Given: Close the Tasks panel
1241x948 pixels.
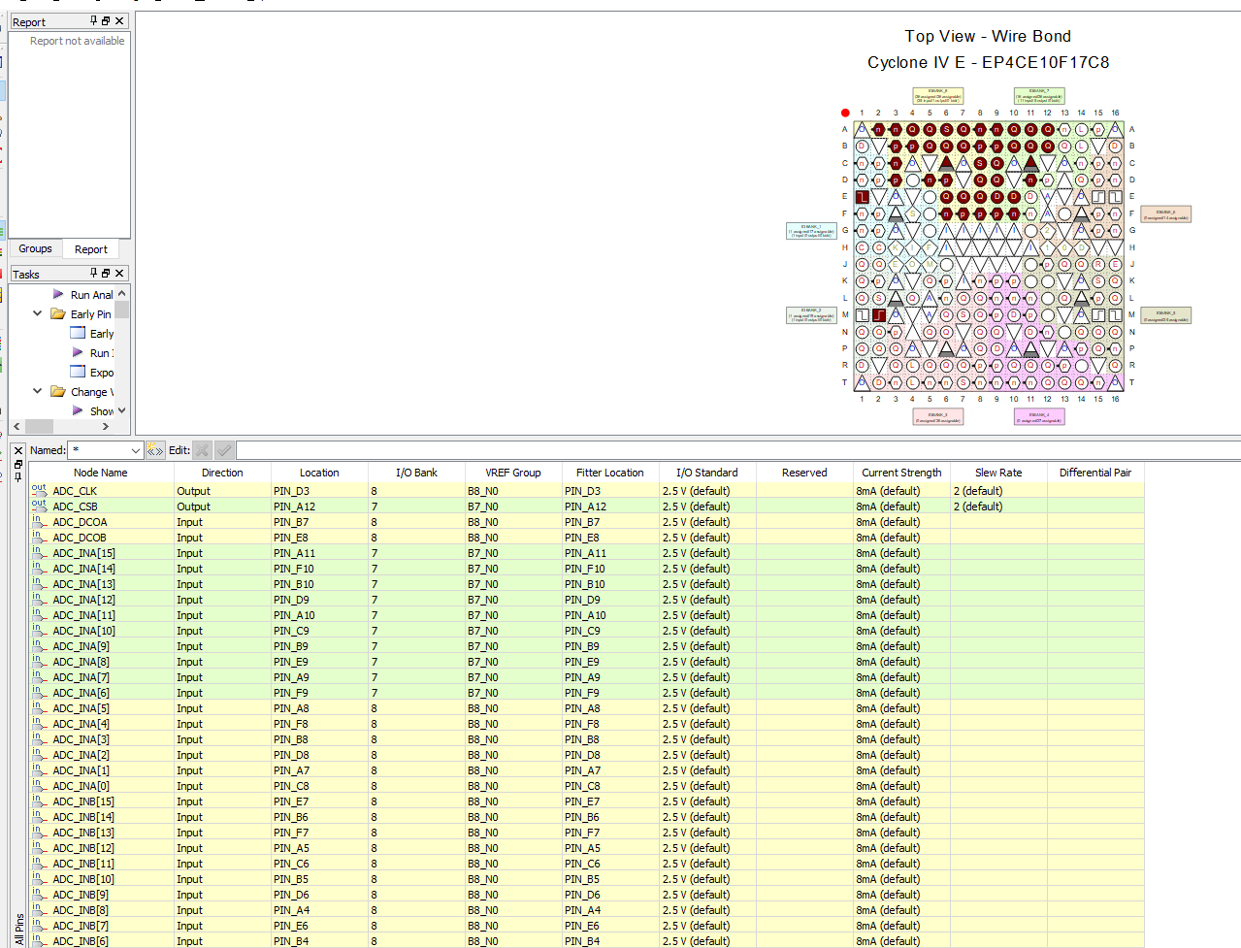Looking at the screenshot, I should pos(119,273).
